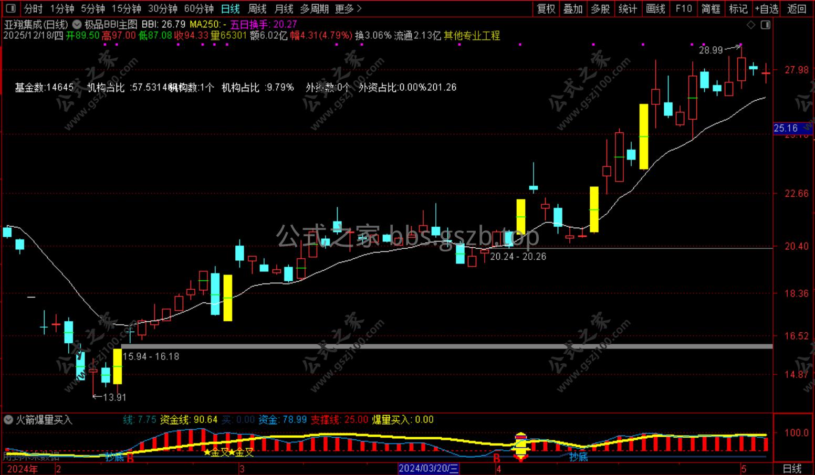This screenshot has height=475, width=815.
Task: Switch to 分时 intraday view
Action: [33, 9]
